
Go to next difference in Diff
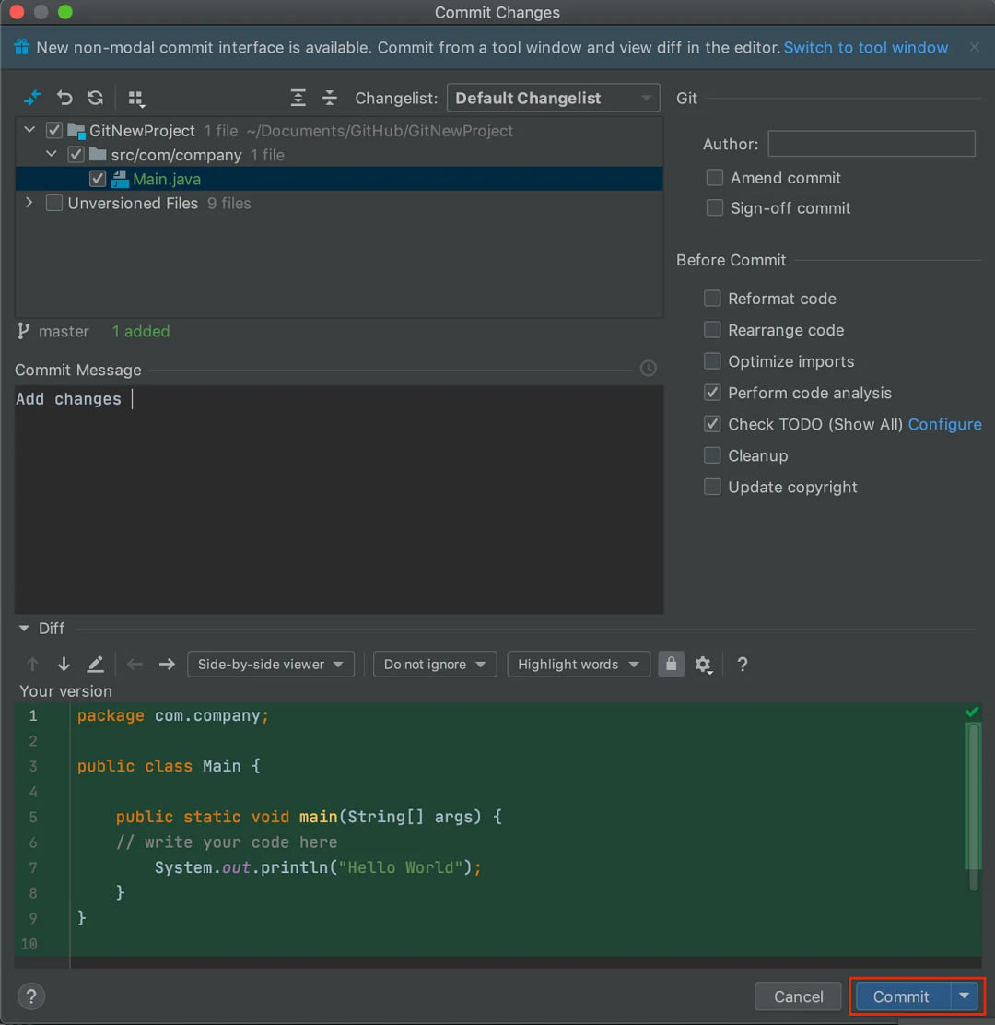(x=64, y=665)
